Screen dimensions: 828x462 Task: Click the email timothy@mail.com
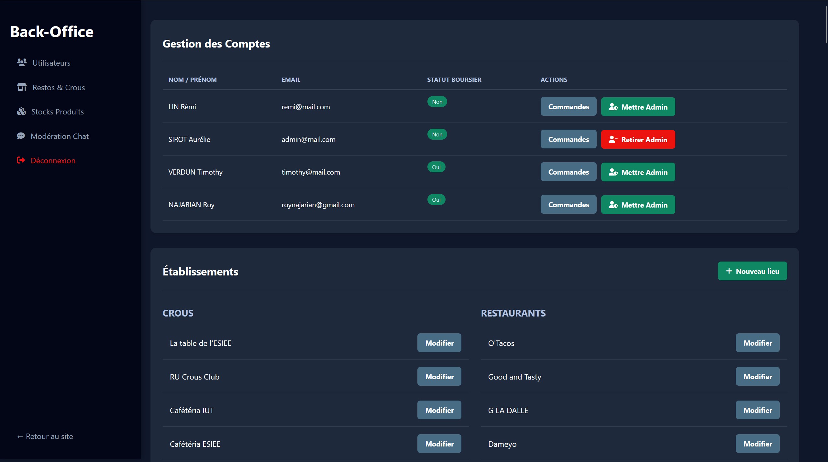coord(311,172)
